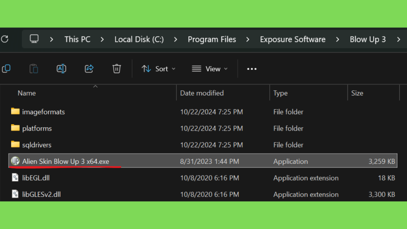Open the See more ellipsis menu
Screen dimensions: 407x229
pyautogui.click(x=252, y=69)
